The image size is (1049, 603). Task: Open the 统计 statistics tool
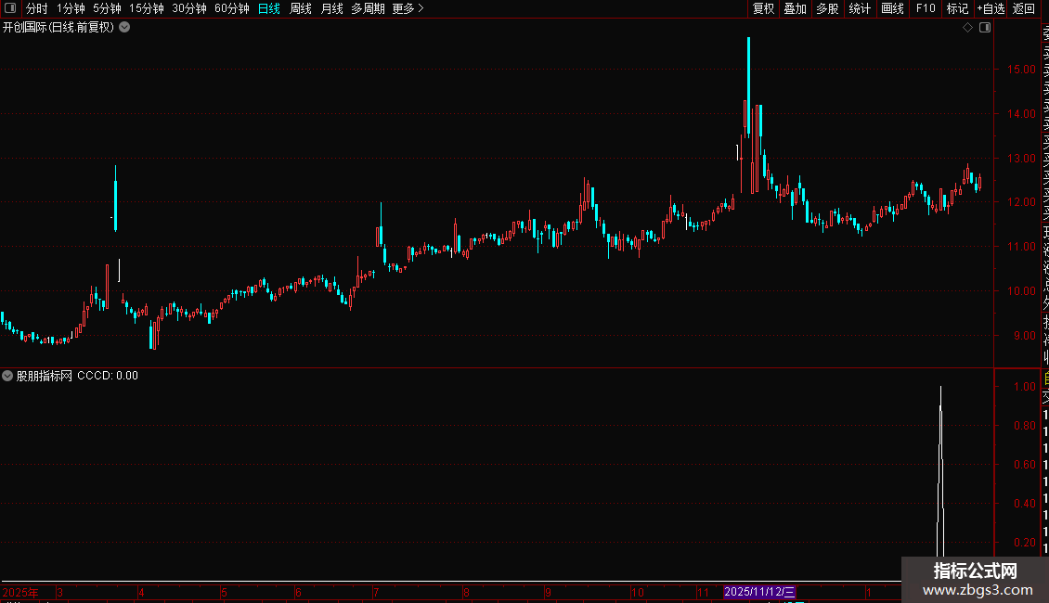[860, 8]
